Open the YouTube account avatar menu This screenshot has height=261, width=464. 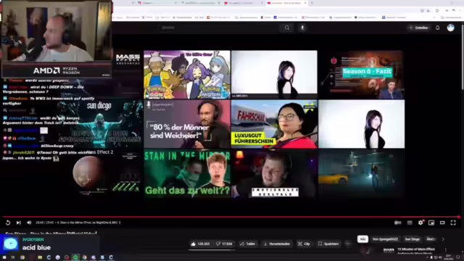pyautogui.click(x=450, y=28)
